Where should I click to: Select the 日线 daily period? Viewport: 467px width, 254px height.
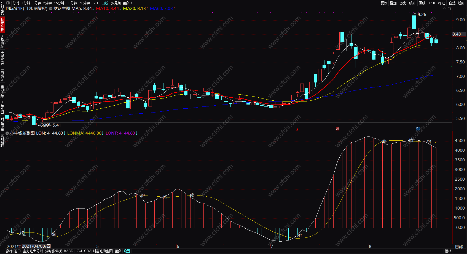[105, 3]
